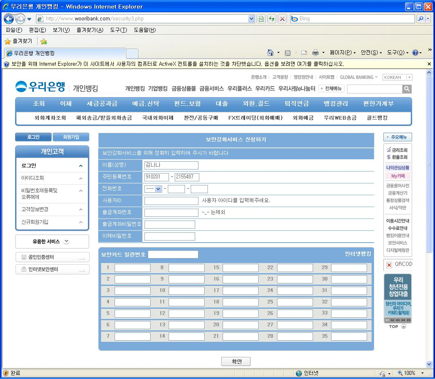435x379 pixels.
Task: Click the 확인 submit button
Action: click(x=236, y=361)
